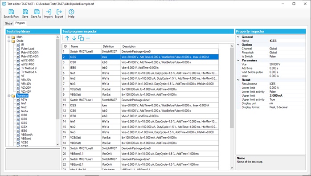Select the h21e transistor teststep
This screenshot has height=176, width=311.
[24, 99]
